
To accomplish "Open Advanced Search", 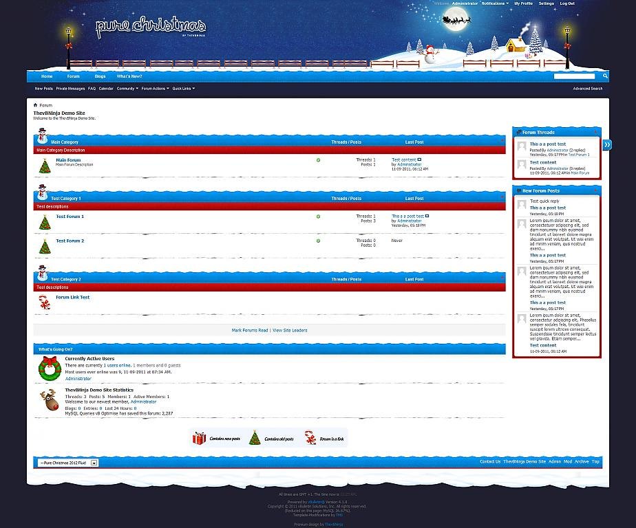I will click(587, 88).
